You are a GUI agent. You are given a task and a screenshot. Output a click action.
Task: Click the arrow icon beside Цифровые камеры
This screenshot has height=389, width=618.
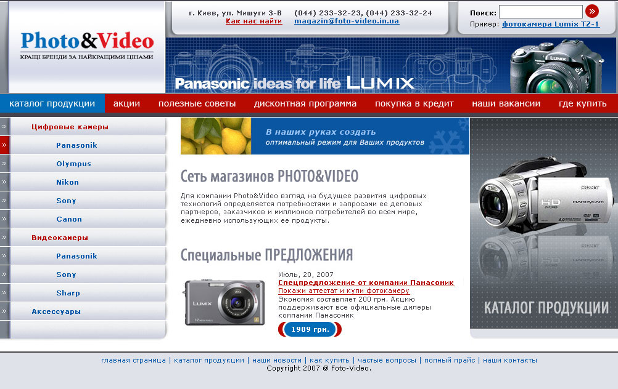pyautogui.click(x=4, y=127)
